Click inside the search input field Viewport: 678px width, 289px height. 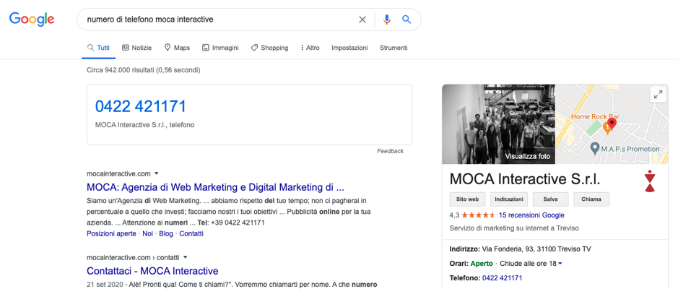[x=218, y=20]
